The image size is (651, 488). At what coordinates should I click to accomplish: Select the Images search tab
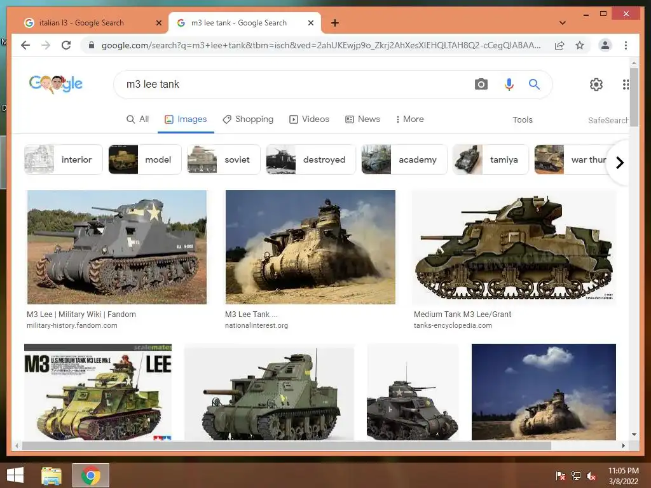(186, 119)
